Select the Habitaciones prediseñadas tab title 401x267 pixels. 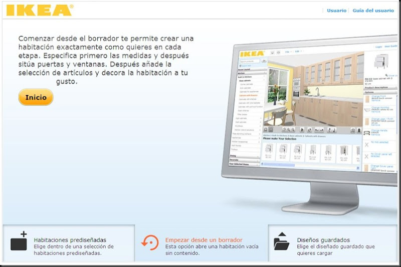tap(70, 240)
